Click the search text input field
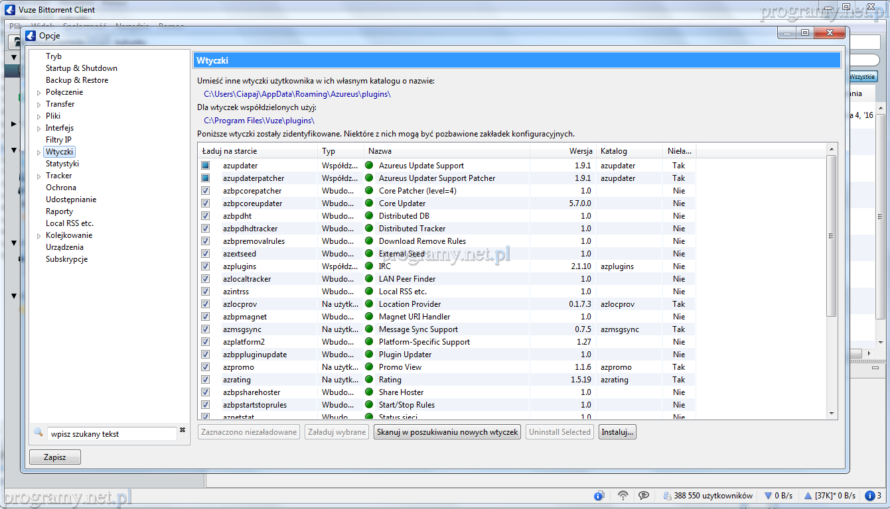 pyautogui.click(x=111, y=434)
